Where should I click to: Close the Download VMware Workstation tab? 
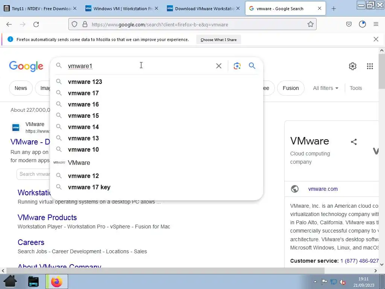(x=238, y=8)
